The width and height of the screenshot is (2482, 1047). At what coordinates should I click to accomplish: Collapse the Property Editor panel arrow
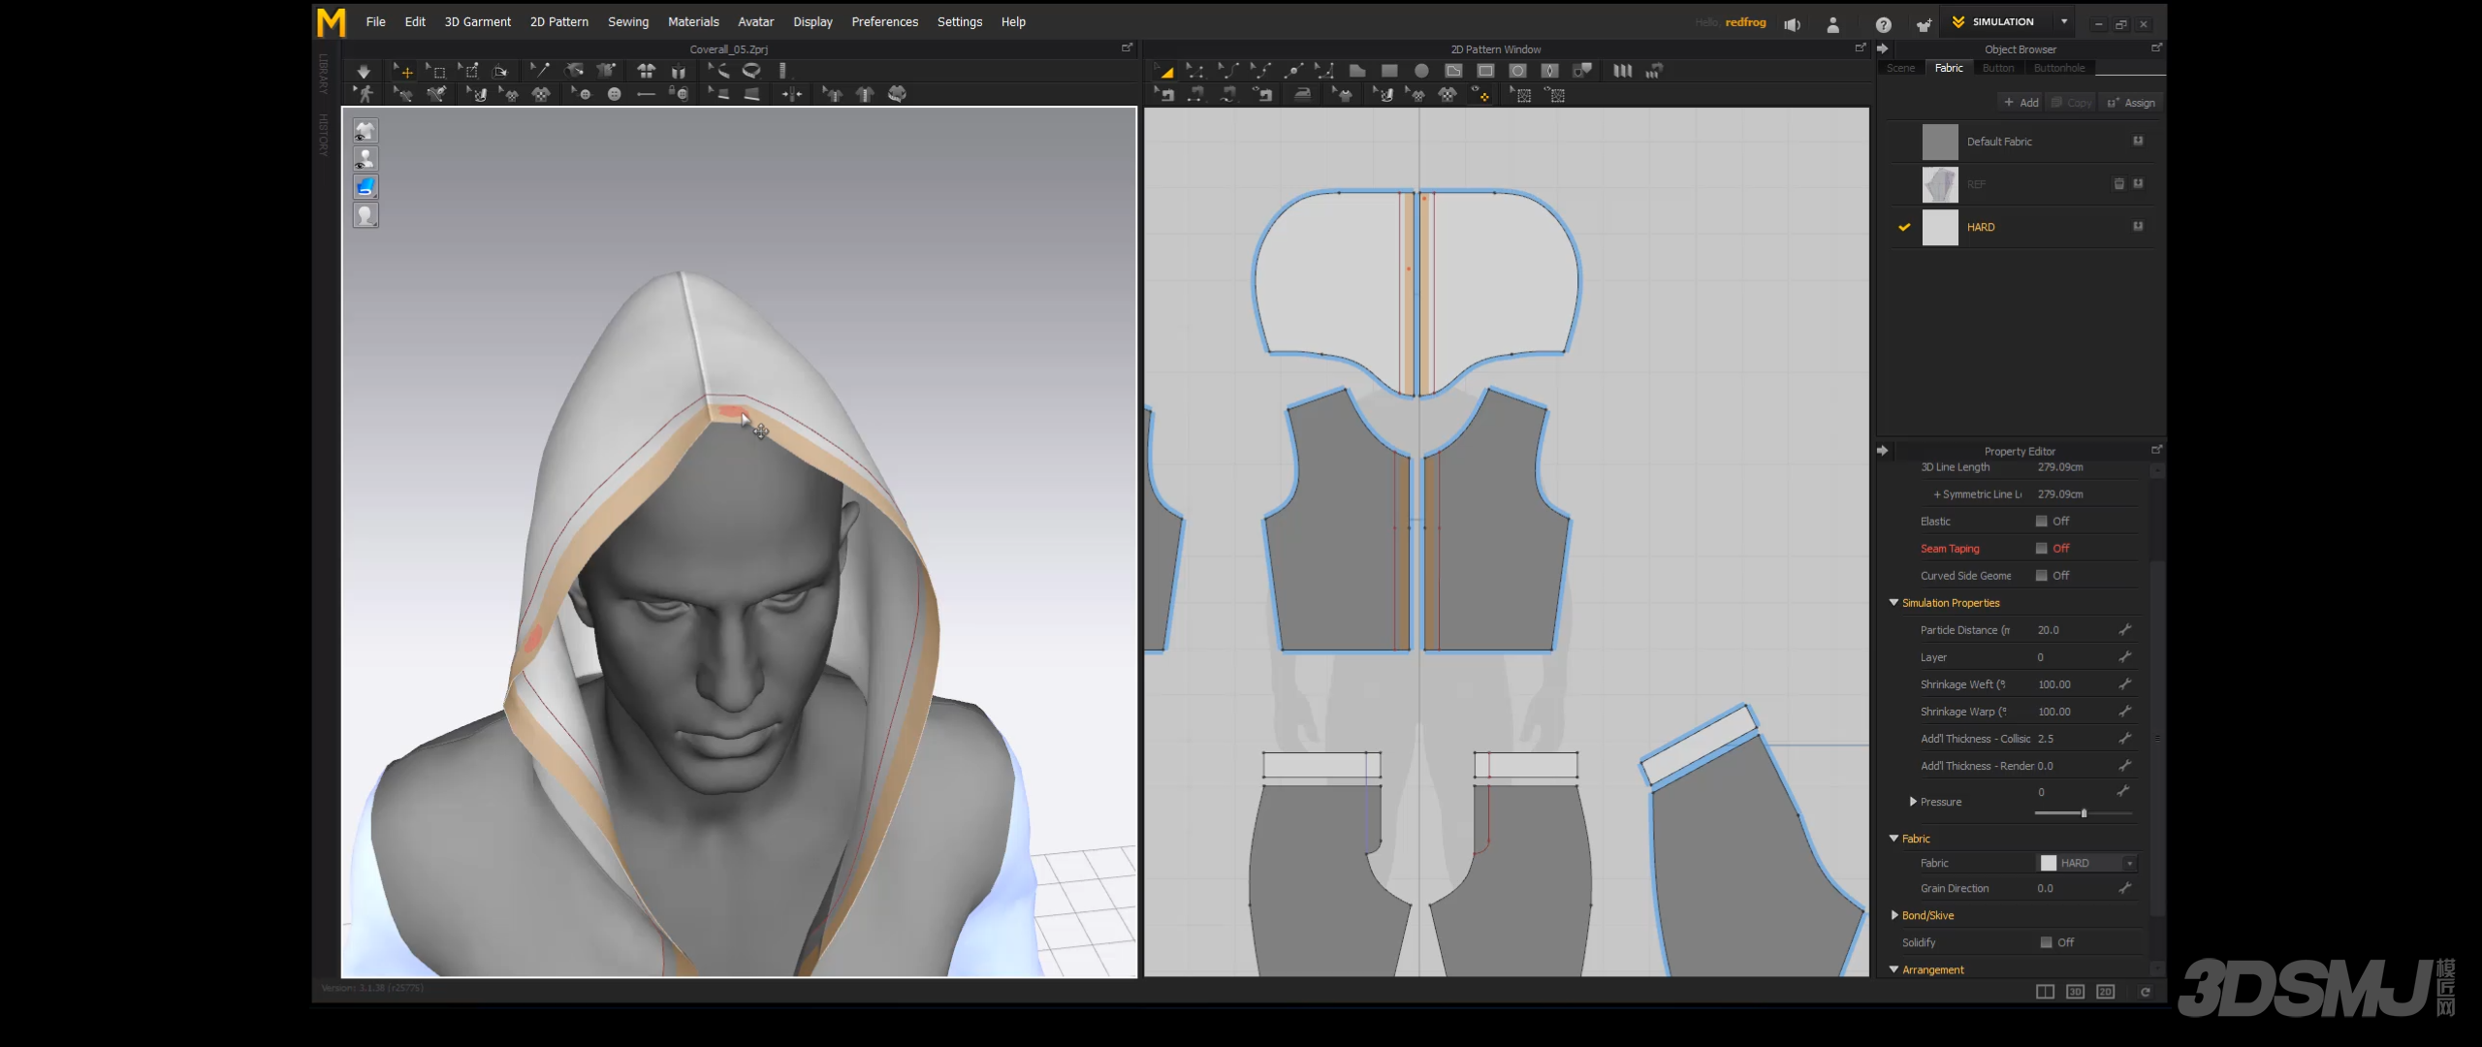[x=1882, y=451]
